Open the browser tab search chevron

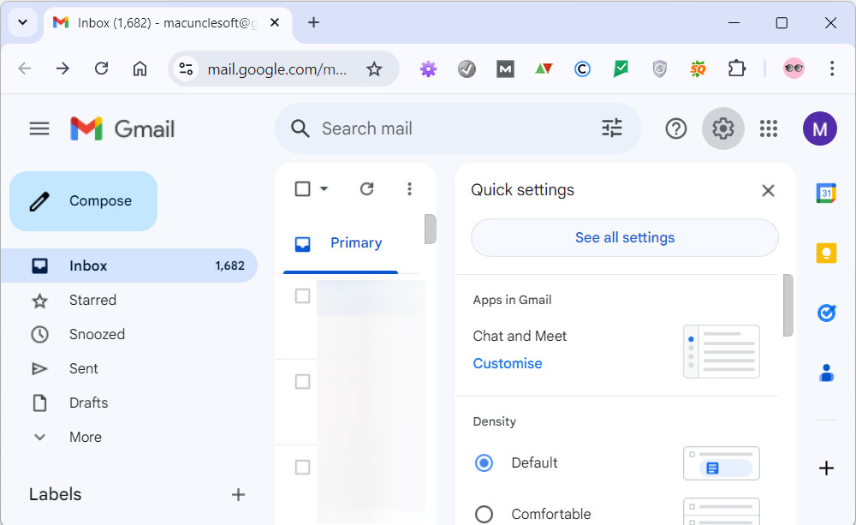pos(22,22)
